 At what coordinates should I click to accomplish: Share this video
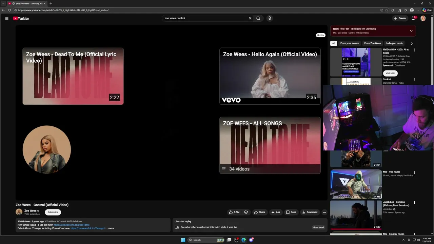260,212
